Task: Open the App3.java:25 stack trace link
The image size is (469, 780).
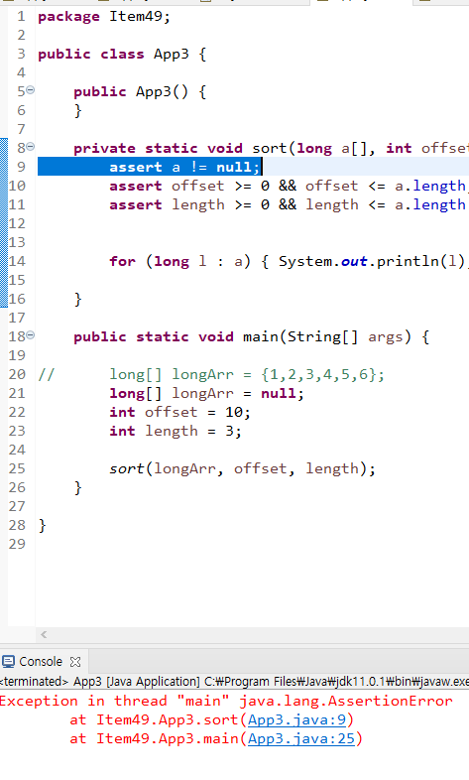Action: [301, 738]
